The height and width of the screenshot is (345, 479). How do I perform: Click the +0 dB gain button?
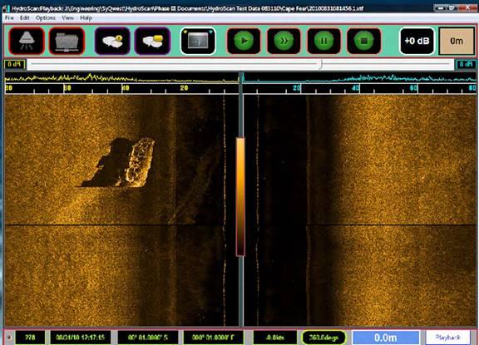[x=417, y=41]
